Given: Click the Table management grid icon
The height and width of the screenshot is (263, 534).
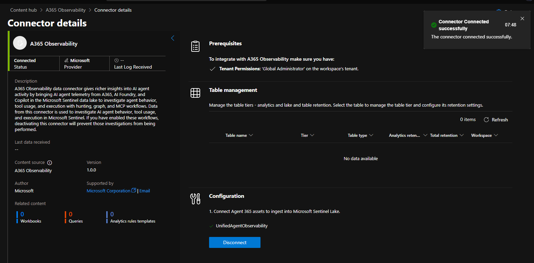Looking at the screenshot, I should coord(195,93).
